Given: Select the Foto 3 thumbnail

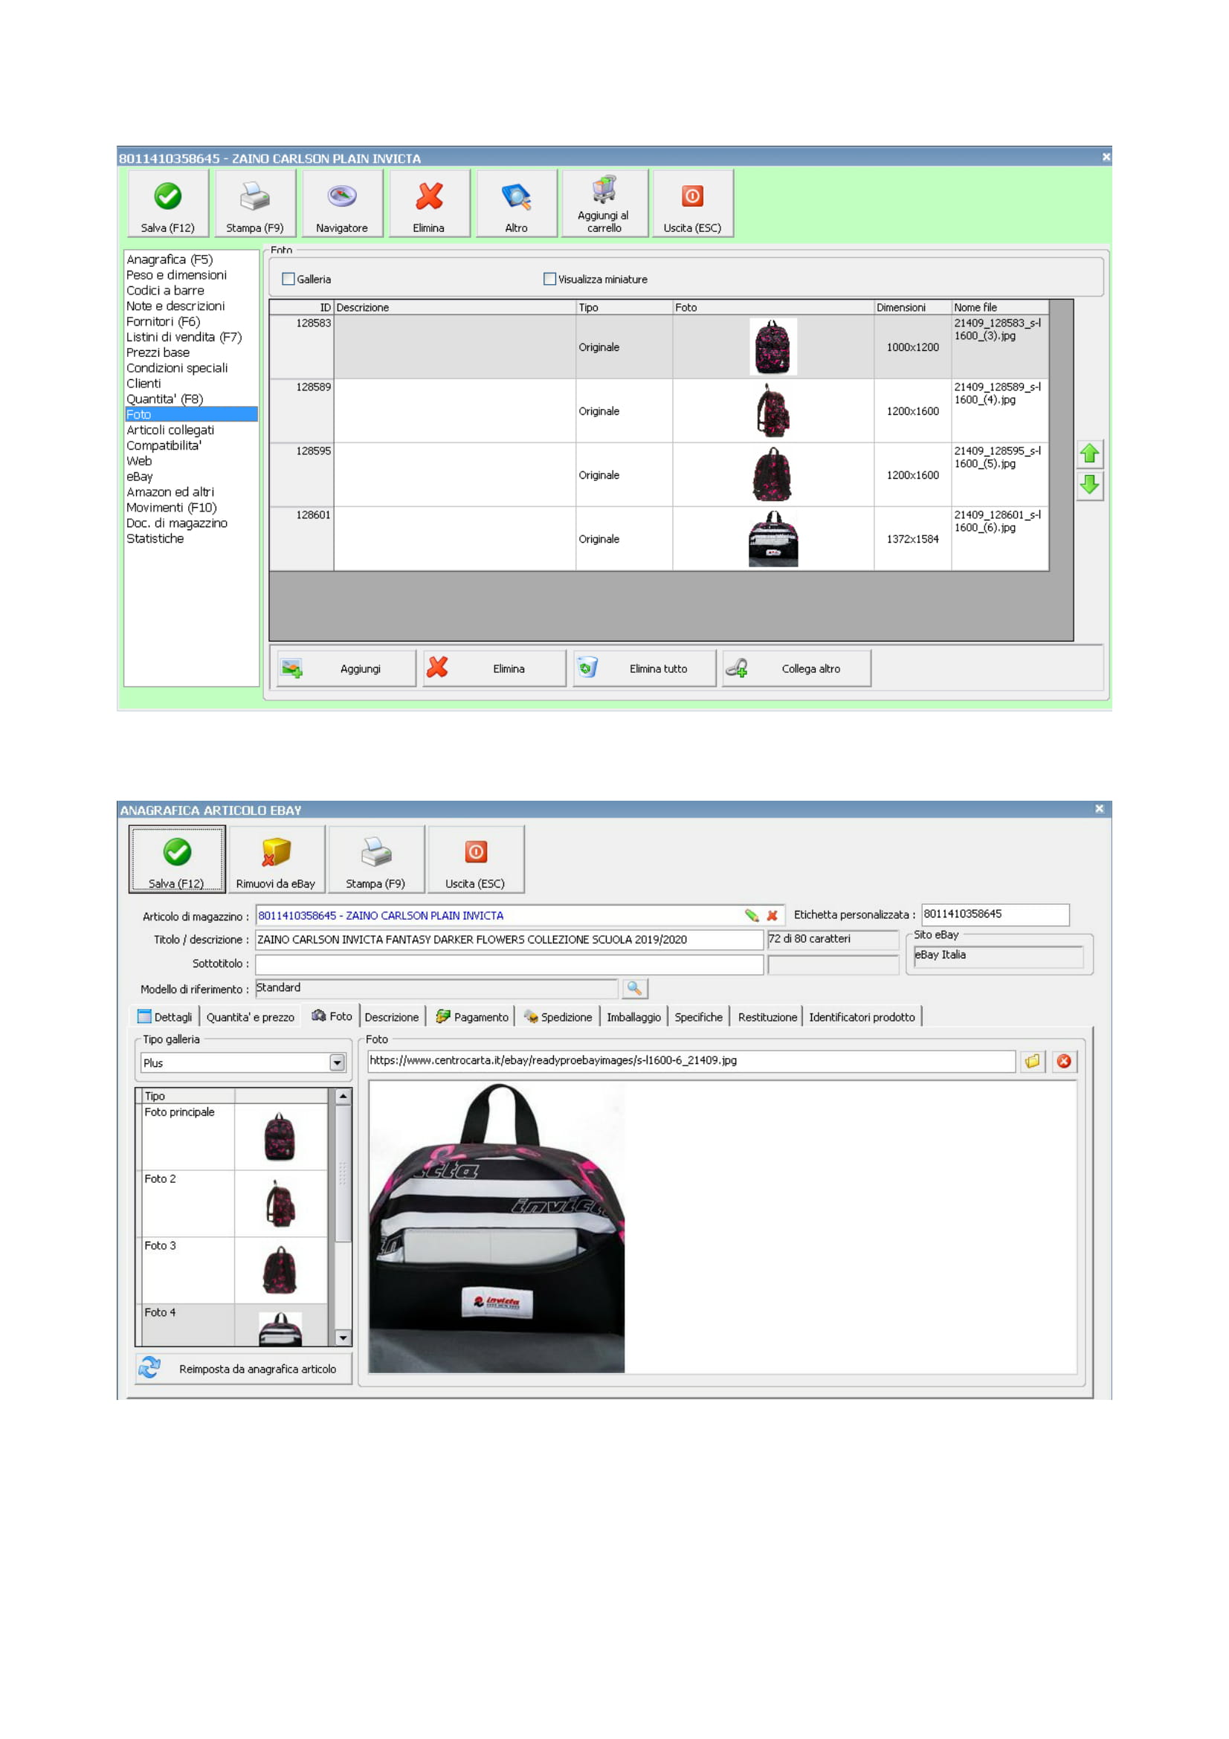Looking at the screenshot, I should point(280,1269).
